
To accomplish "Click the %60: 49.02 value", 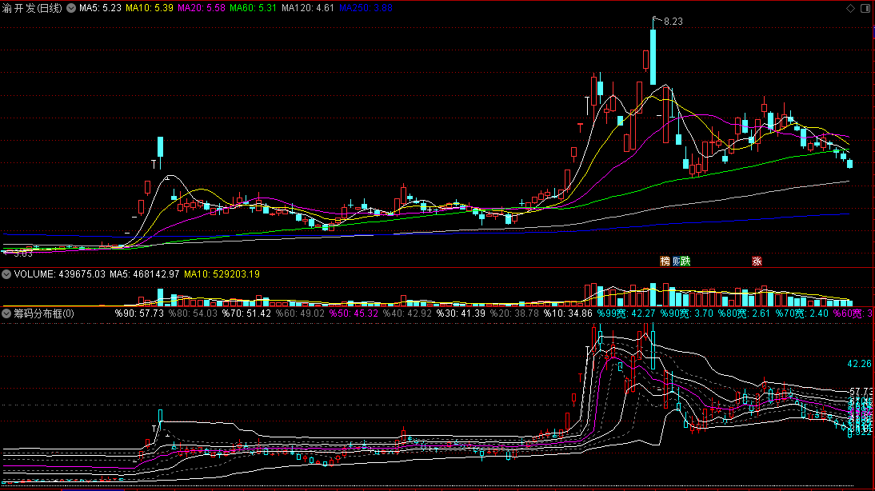I will (300, 313).
